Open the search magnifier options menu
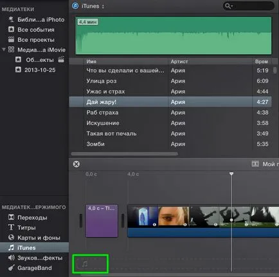Image resolution: width=279 pixels, height=277 pixels. (229, 6)
